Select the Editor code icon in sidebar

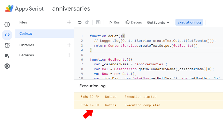coord(7,35)
